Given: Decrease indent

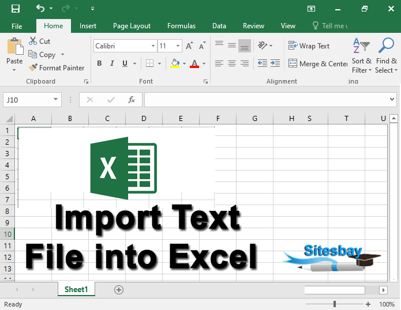Looking at the screenshot, I should 263,63.
